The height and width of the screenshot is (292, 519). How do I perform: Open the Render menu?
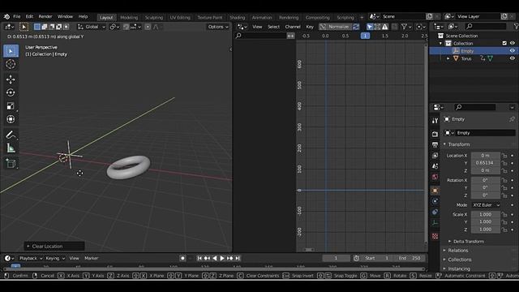(x=45, y=16)
